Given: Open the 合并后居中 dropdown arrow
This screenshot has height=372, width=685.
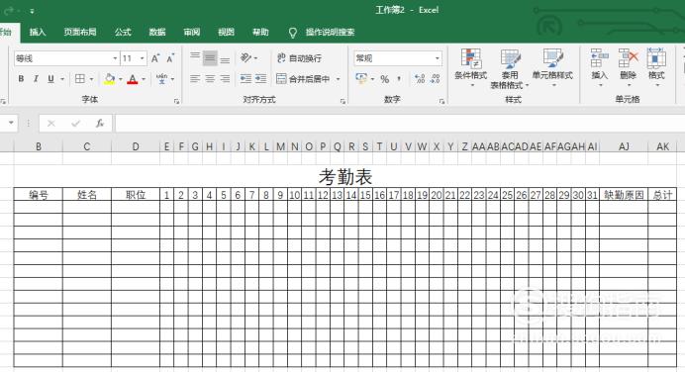Looking at the screenshot, I should 338,79.
